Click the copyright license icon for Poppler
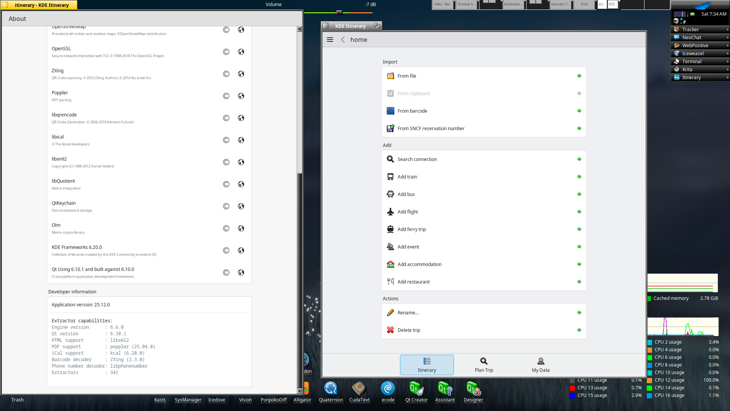This screenshot has height=411, width=730. tap(226, 96)
